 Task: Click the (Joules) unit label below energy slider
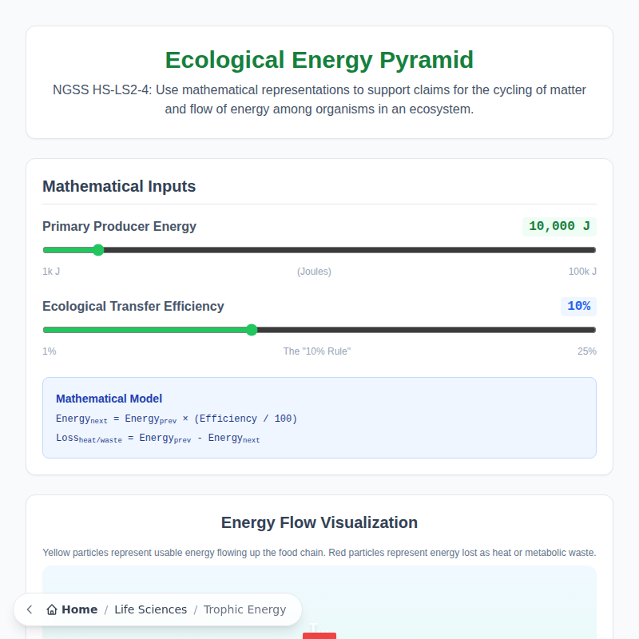314,272
